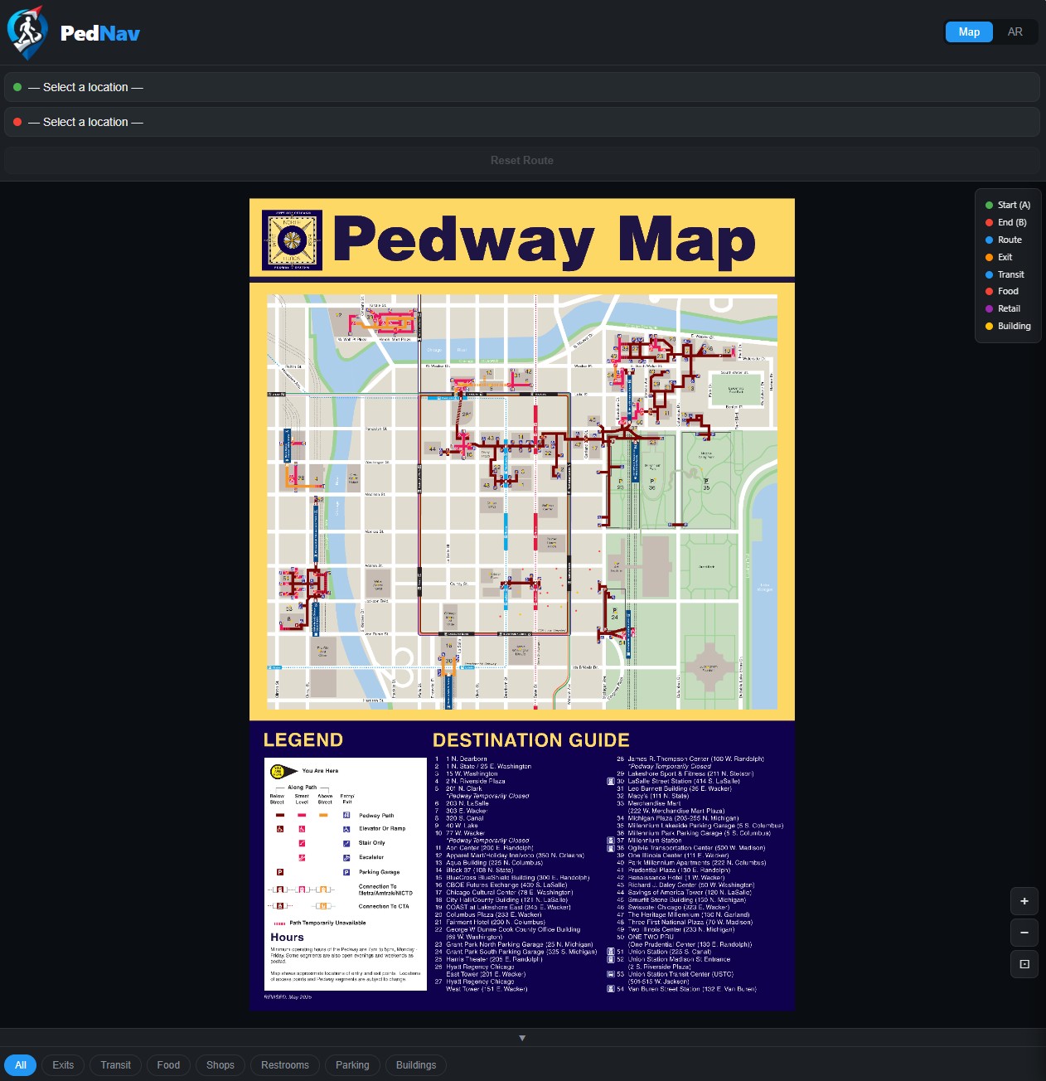Zoom out with the minus button

(x=1024, y=933)
